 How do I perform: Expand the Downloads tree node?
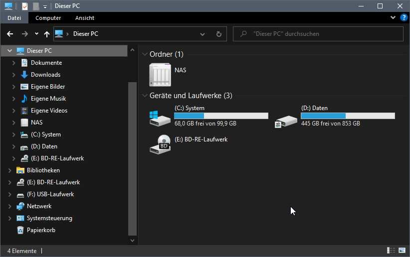tap(13, 75)
